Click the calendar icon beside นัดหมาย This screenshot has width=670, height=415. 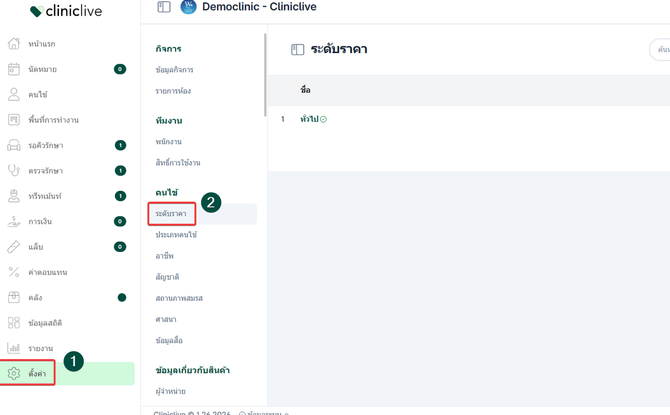(14, 69)
